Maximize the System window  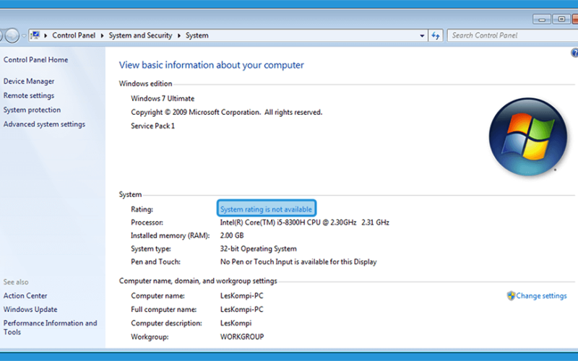(x=561, y=19)
